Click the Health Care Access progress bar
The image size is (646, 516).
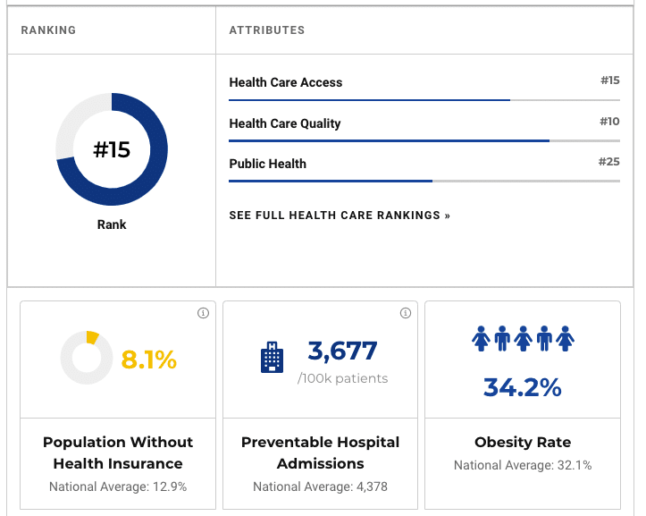point(424,100)
